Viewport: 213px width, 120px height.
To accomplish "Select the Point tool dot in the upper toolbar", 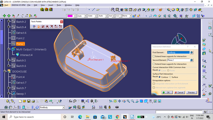I will click(89, 10).
